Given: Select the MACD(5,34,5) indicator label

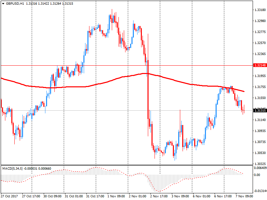Looking at the screenshot, I should coord(12,169).
